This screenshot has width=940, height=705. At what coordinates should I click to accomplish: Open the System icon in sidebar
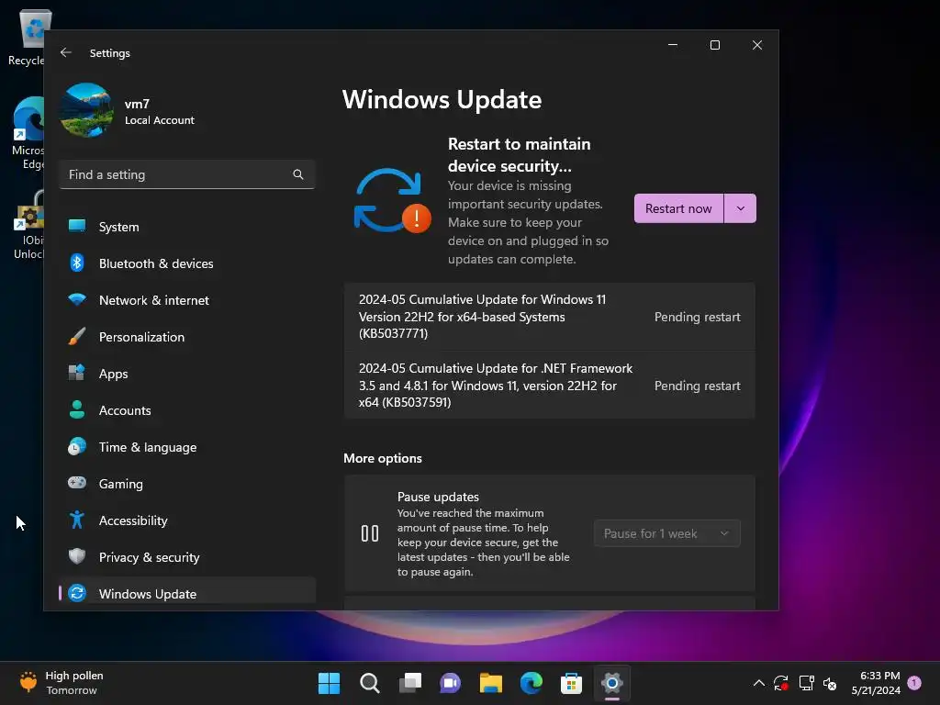(x=77, y=226)
